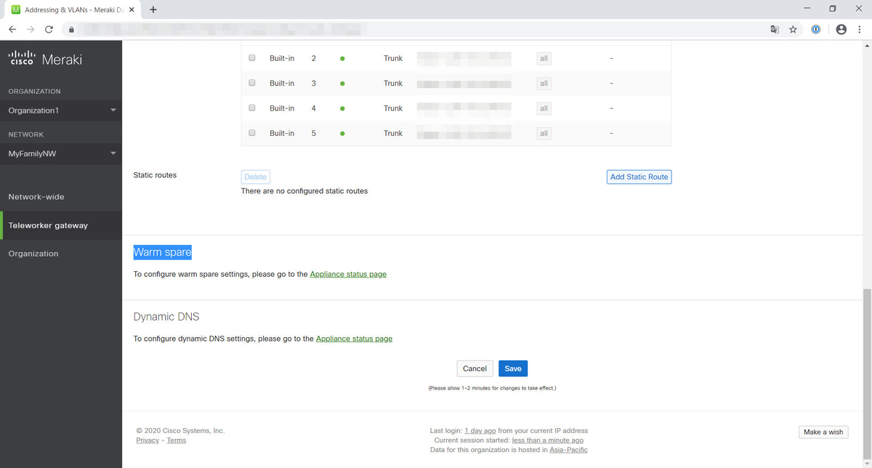The width and height of the screenshot is (872, 468).
Task: Check the box for Built-in port 2
Action: 252,58
